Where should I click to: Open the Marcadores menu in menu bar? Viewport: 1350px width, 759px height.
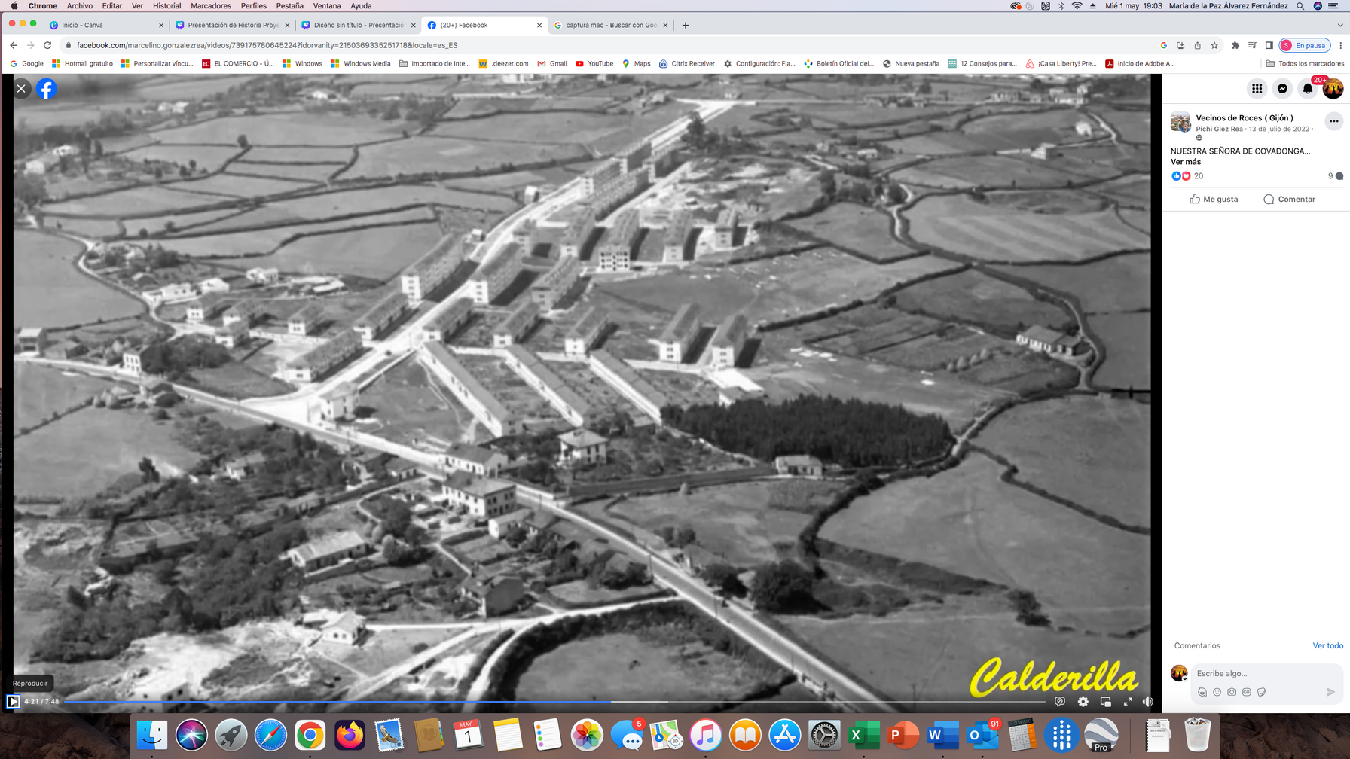click(211, 5)
